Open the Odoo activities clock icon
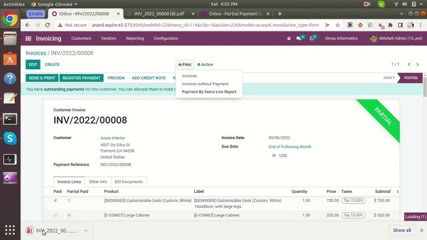Screen dimensions: 427x240 point(313,38)
